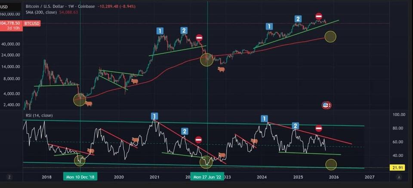This screenshot has height=188, width=413.
Task: Select the projected RSI yellow circle near 2026
Action: [x=331, y=164]
